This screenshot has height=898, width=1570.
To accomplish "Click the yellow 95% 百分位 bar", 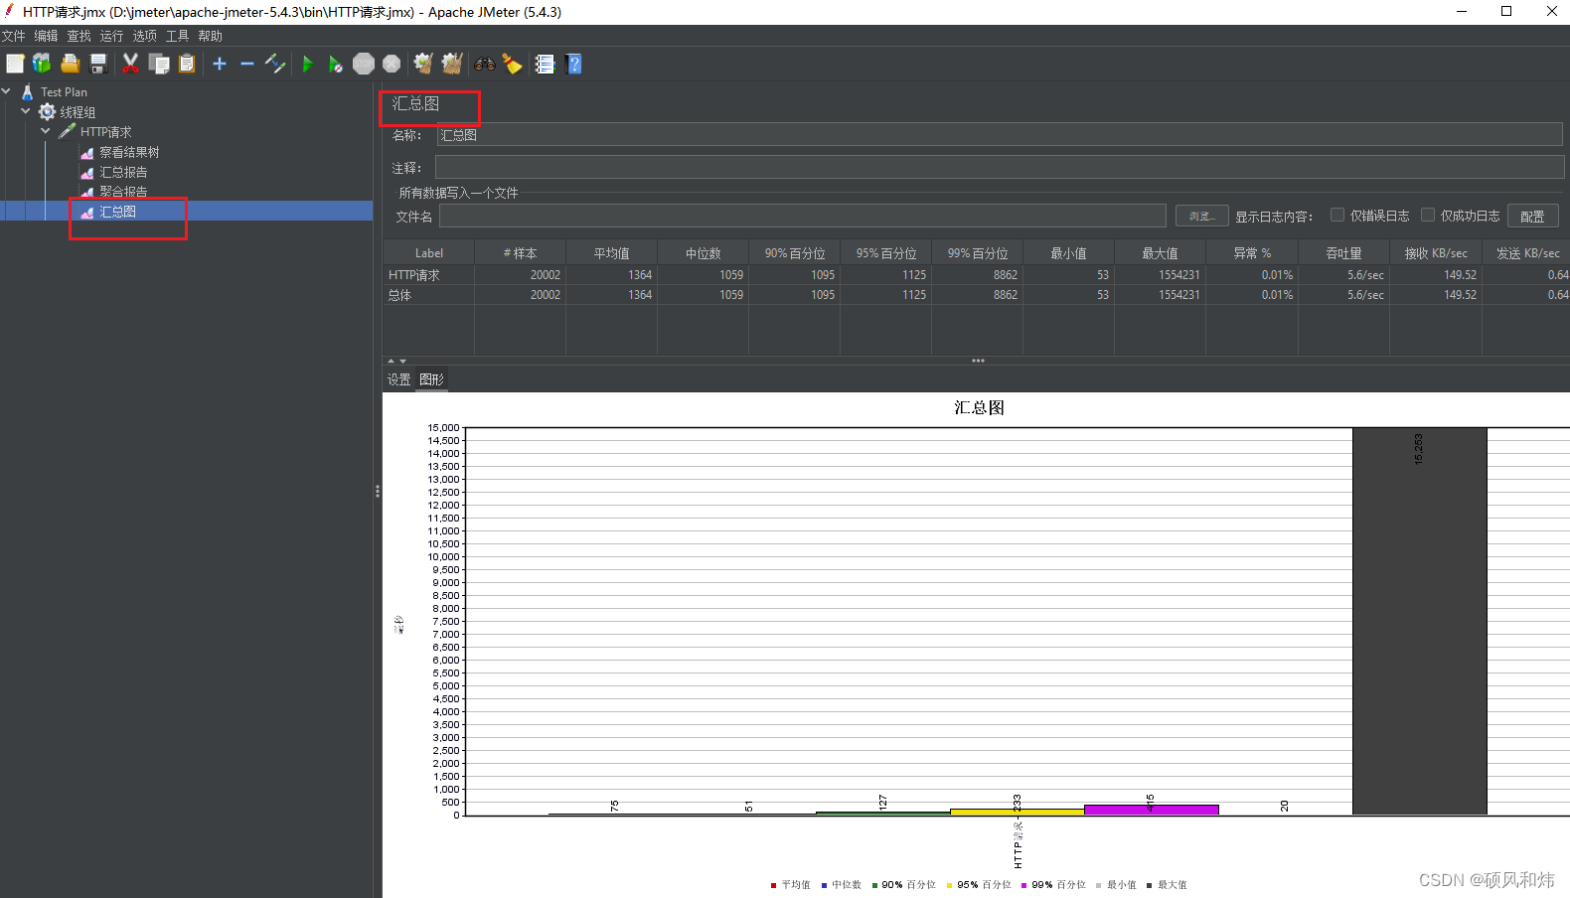I will pyautogui.click(x=1018, y=812).
